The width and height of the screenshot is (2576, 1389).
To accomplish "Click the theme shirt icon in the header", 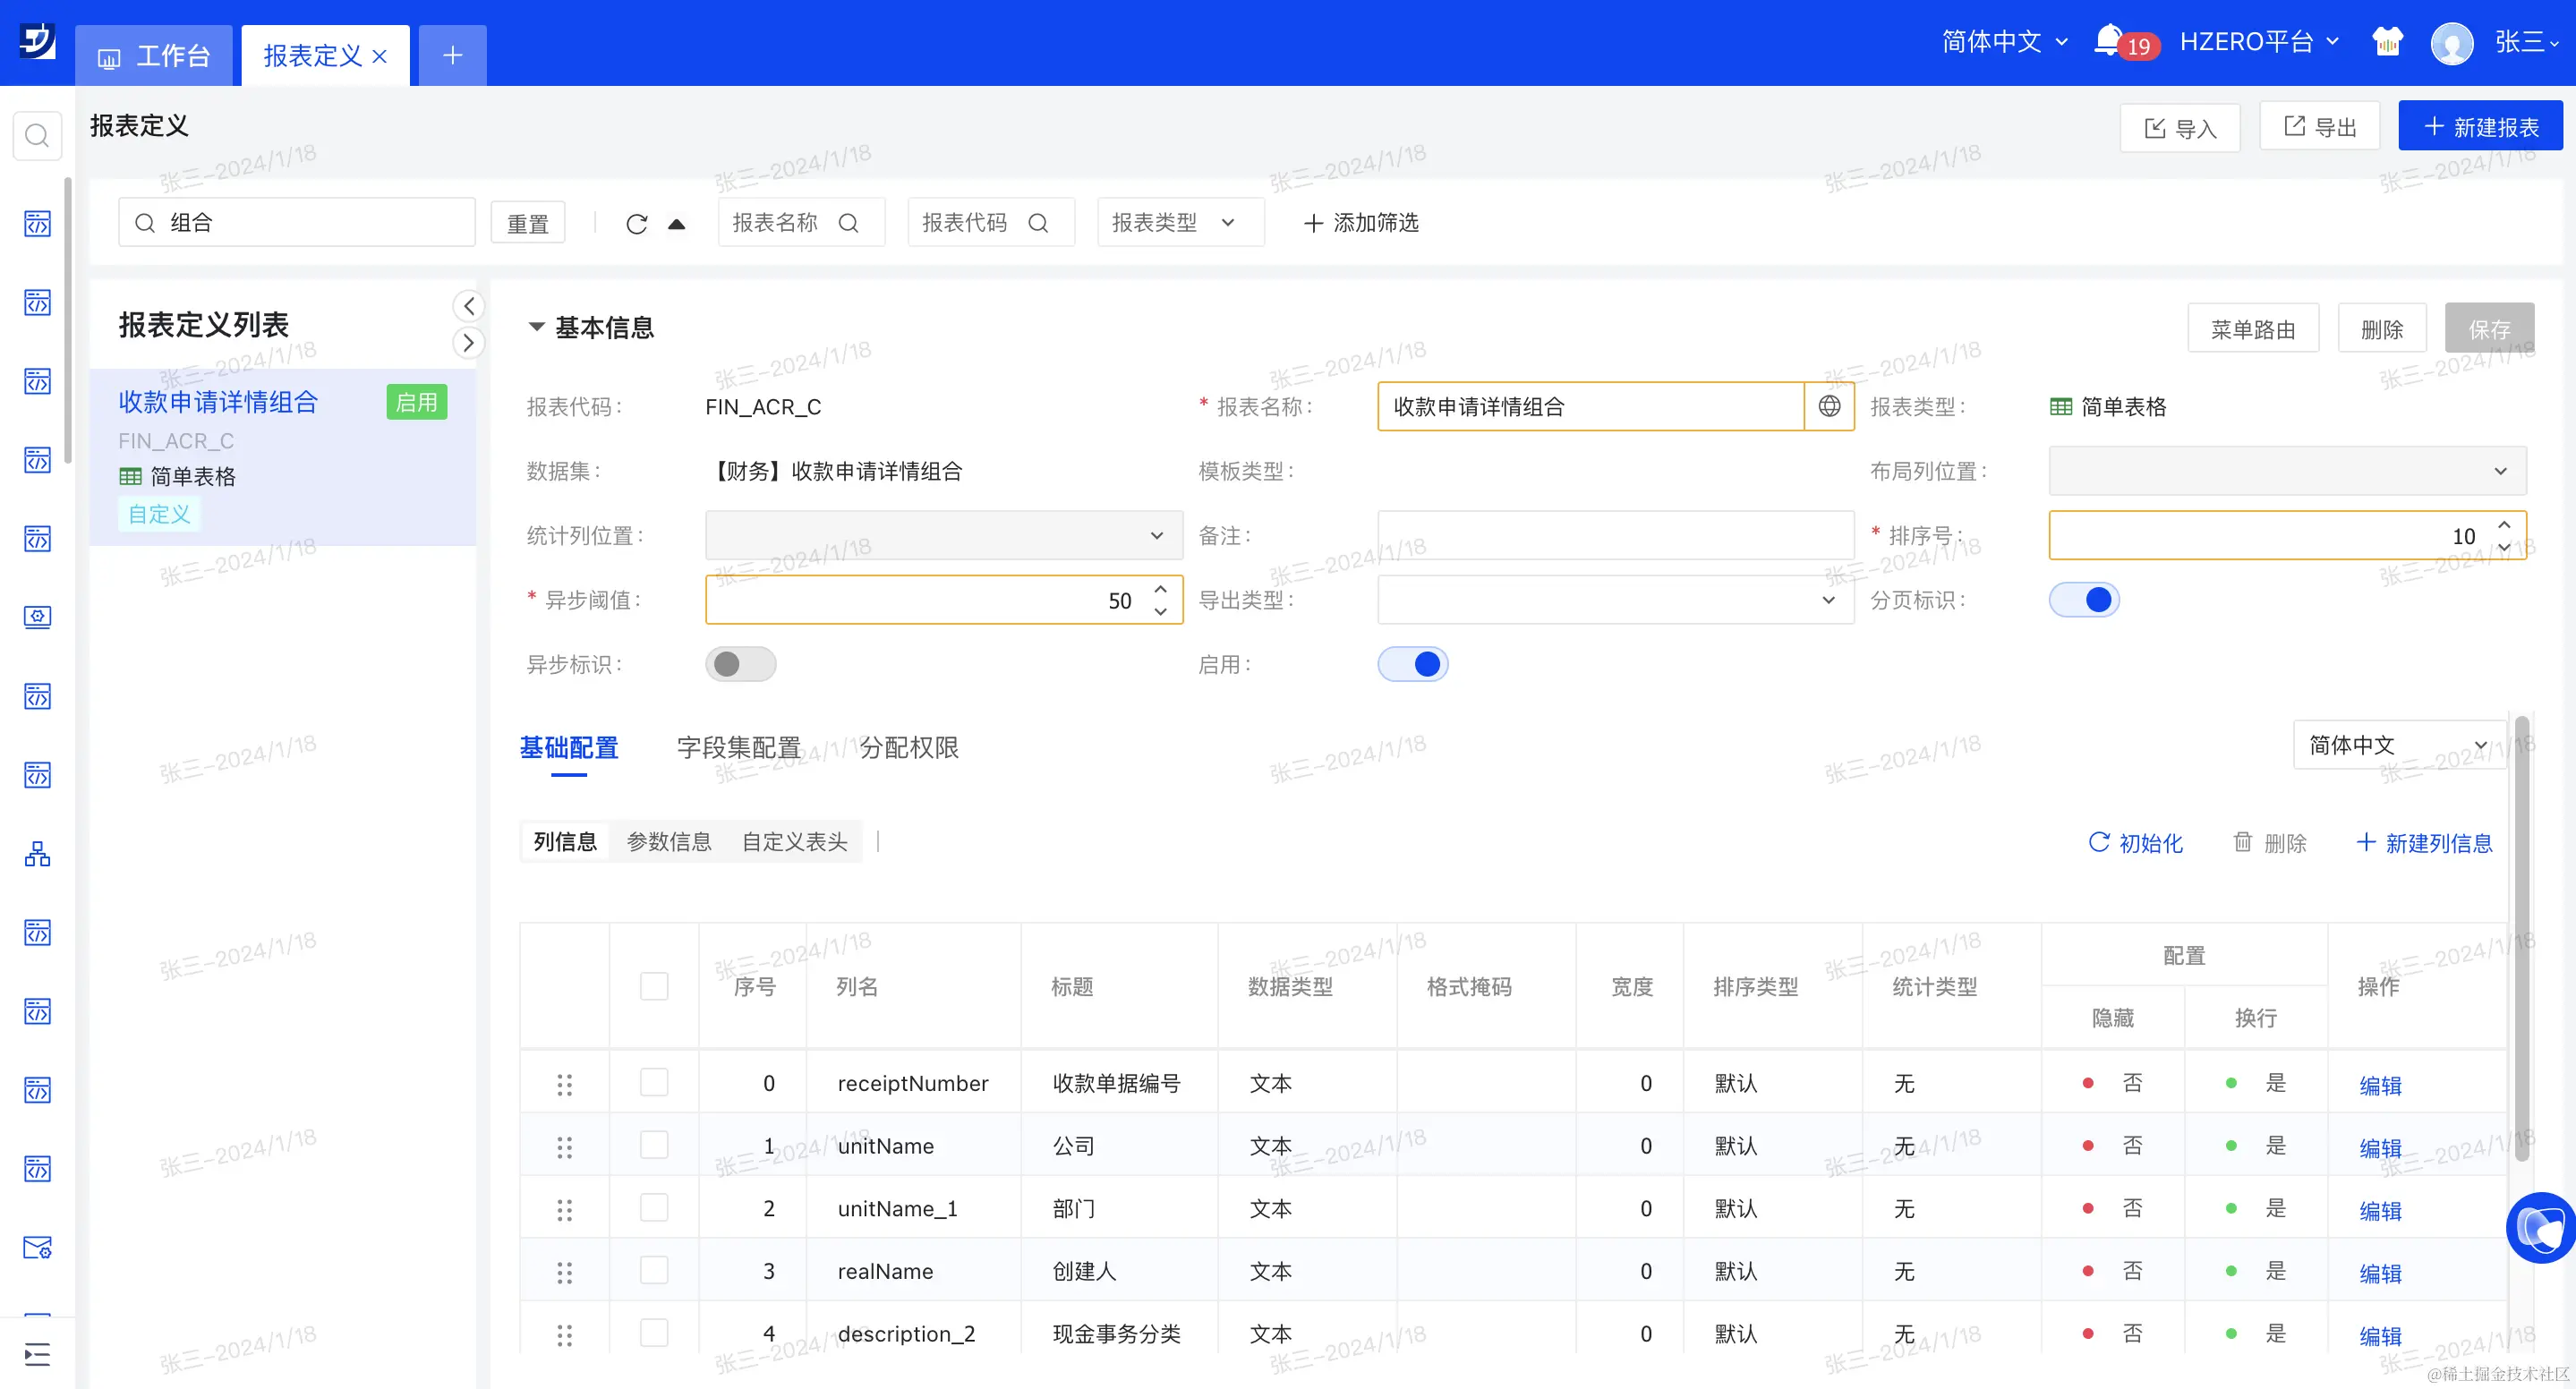I will click(x=2387, y=42).
